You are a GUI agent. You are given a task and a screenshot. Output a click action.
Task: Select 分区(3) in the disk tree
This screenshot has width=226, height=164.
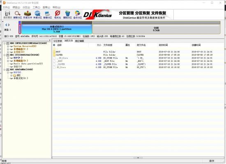pos(18,67)
